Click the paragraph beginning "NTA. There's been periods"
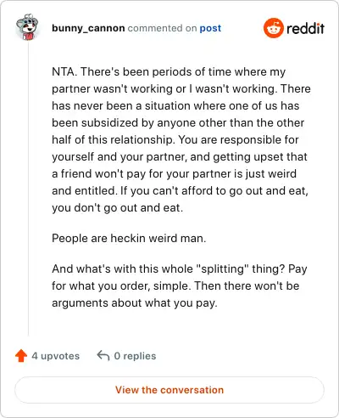The height and width of the screenshot is (418, 339). click(x=181, y=139)
